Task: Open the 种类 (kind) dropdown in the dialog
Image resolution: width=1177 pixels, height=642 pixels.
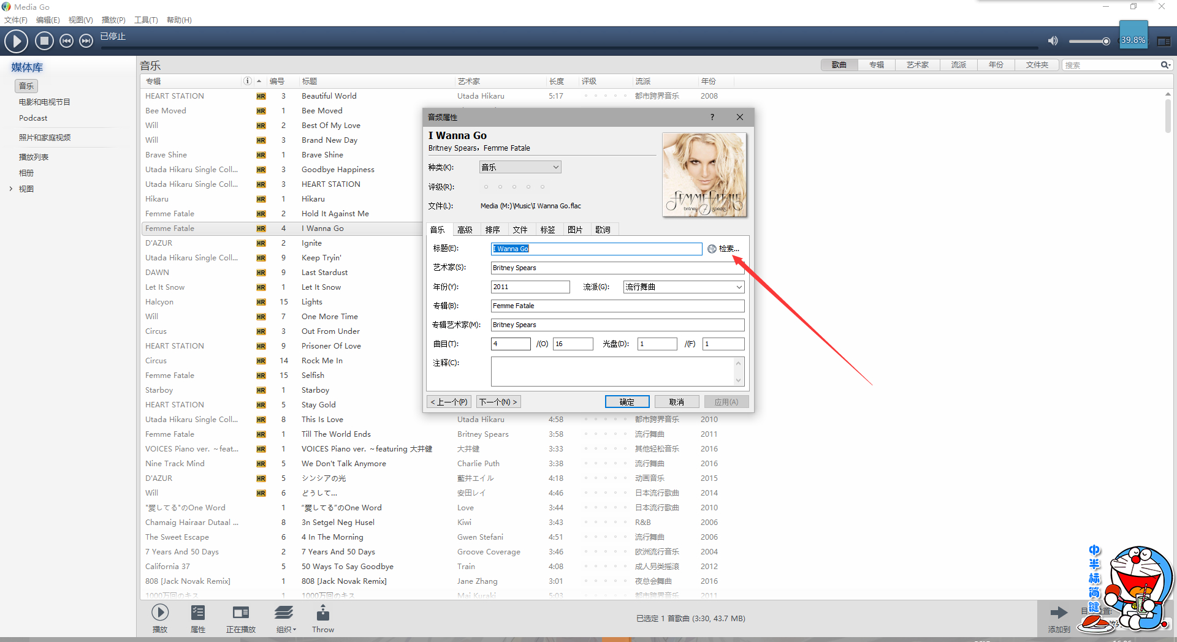Action: click(x=520, y=167)
